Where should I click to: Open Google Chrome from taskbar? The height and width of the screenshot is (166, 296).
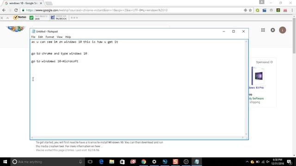click(144, 162)
